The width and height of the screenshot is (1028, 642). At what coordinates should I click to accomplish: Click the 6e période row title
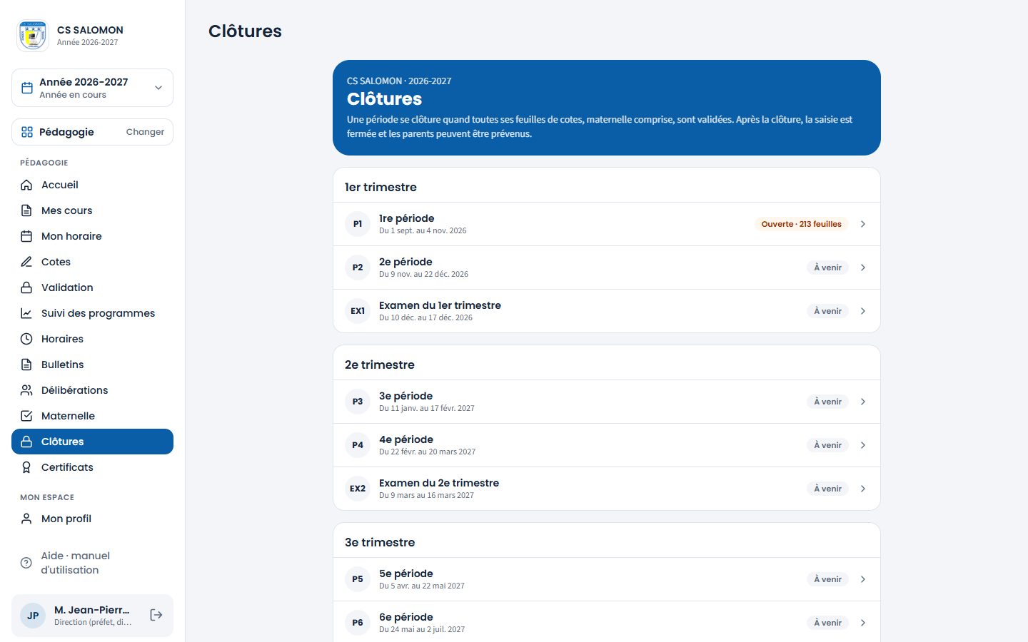(406, 617)
